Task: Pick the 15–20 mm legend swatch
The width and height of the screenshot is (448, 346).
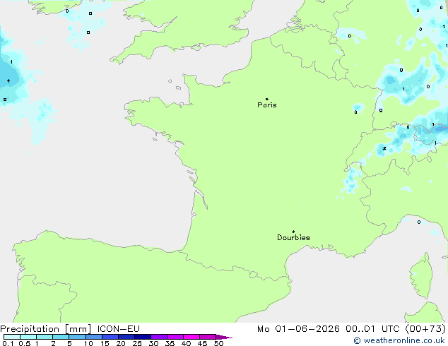Action: pyautogui.click(x=110, y=337)
